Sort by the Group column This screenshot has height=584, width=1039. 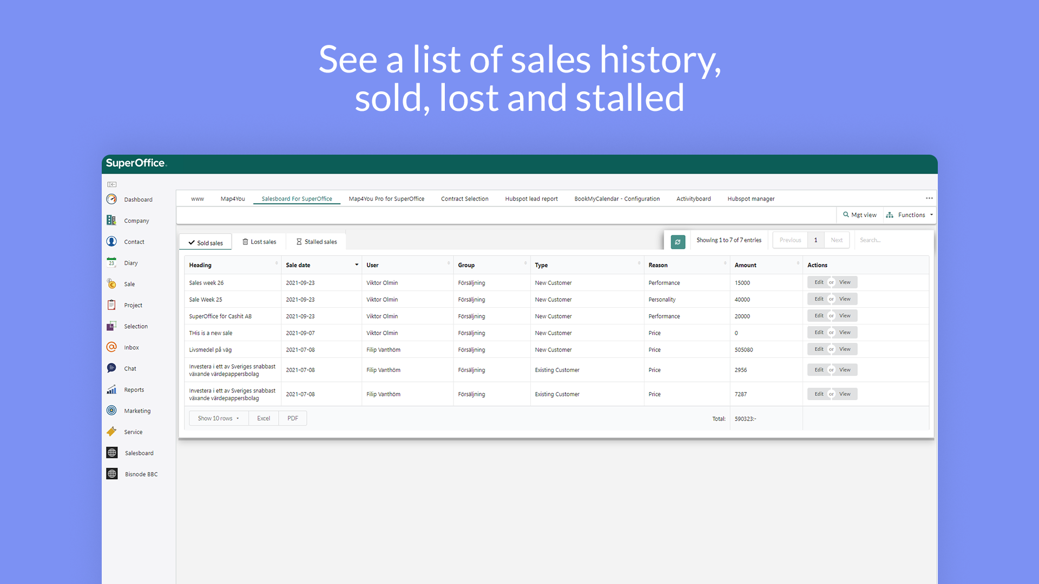click(491, 265)
